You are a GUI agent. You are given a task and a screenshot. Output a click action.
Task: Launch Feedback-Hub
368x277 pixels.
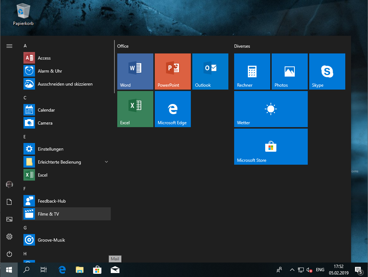[66, 201]
